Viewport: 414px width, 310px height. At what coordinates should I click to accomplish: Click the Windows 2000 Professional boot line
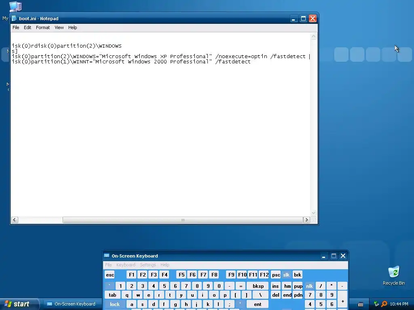[x=131, y=62]
